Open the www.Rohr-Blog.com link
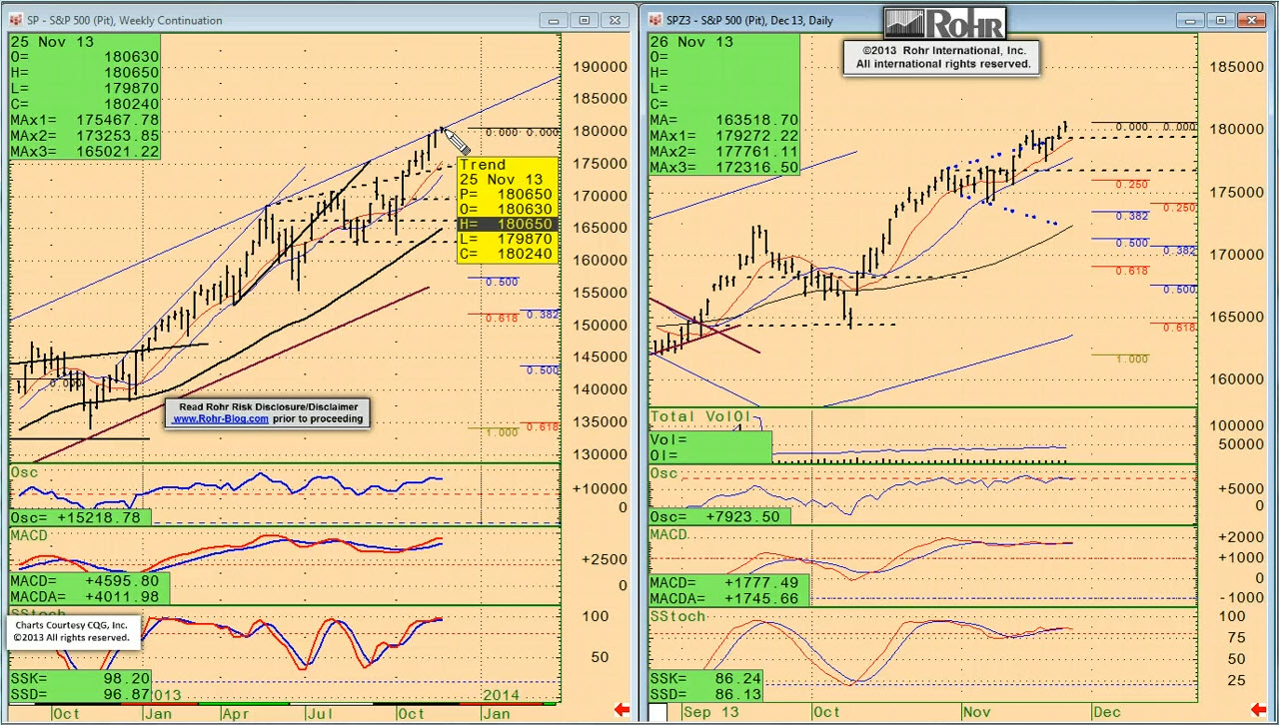 220,419
